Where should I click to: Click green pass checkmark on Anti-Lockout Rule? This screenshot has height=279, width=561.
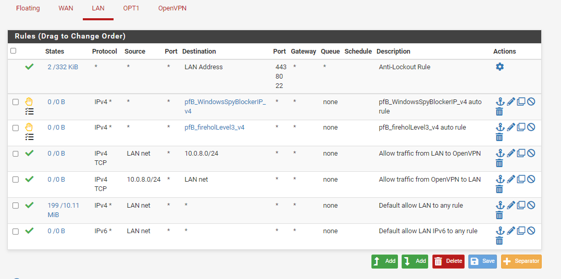tap(29, 67)
